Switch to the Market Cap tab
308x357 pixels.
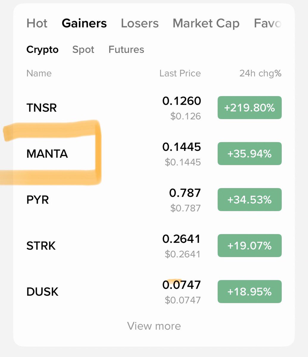click(x=206, y=23)
